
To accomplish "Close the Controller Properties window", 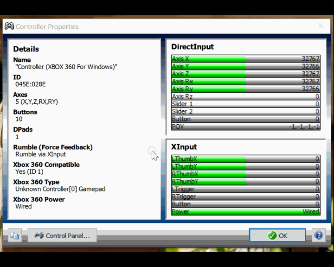I will (x=321, y=26).
